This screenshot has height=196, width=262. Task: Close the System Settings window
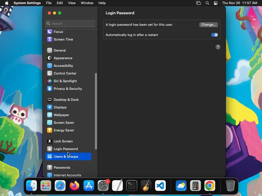49,13
